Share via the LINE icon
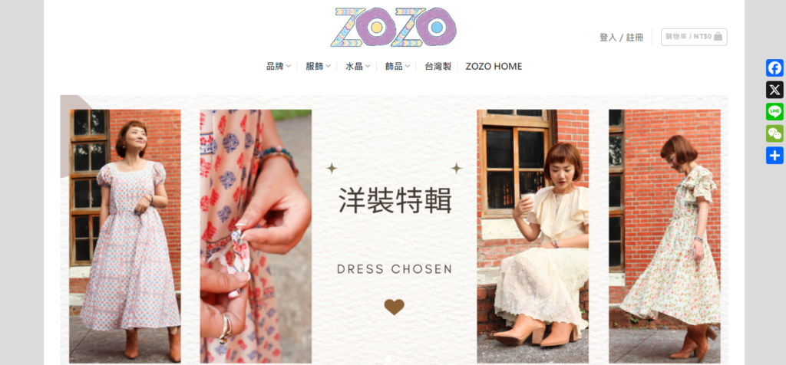 coord(774,112)
